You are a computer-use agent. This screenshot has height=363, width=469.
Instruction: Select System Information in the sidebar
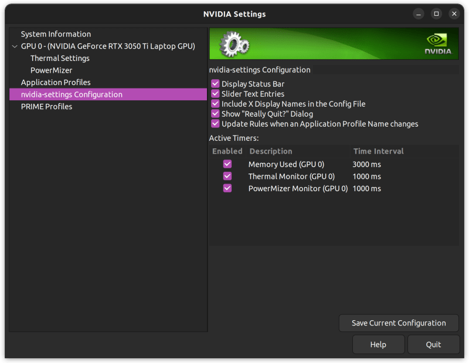pos(58,33)
